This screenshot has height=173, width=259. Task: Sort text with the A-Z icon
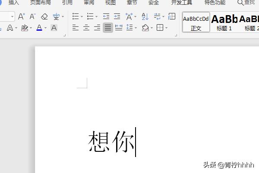point(145,16)
